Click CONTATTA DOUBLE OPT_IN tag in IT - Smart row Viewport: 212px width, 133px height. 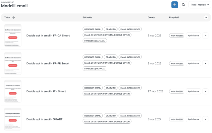(107, 94)
